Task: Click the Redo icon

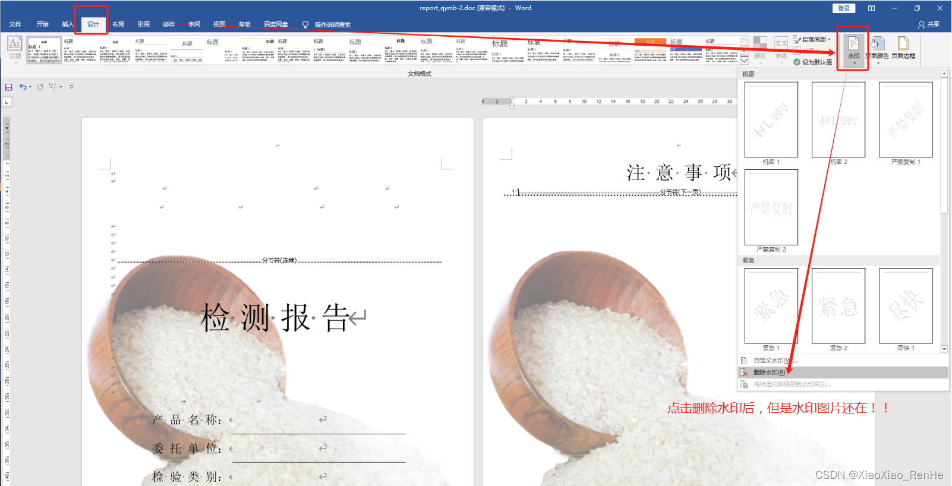Action: (x=40, y=87)
